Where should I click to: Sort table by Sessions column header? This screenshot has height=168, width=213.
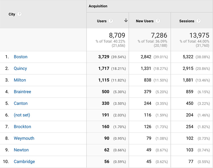[x=187, y=21]
